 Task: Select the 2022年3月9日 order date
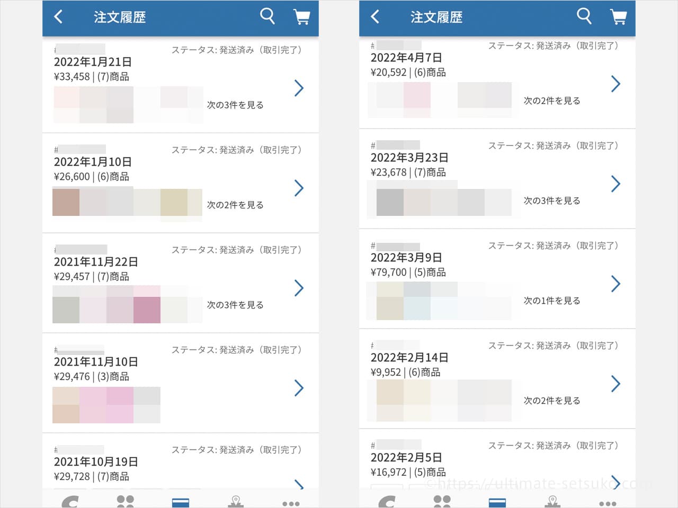pos(406,258)
